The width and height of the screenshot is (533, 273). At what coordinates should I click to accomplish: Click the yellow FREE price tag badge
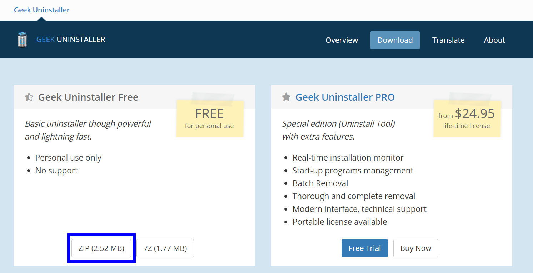pos(209,119)
